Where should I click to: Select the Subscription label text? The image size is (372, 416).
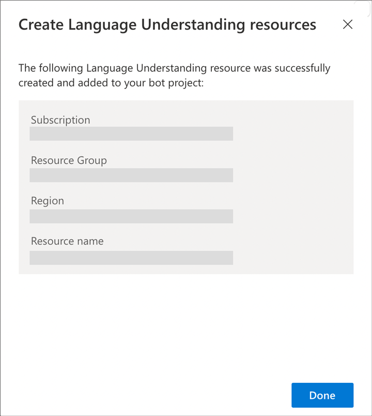coord(60,120)
